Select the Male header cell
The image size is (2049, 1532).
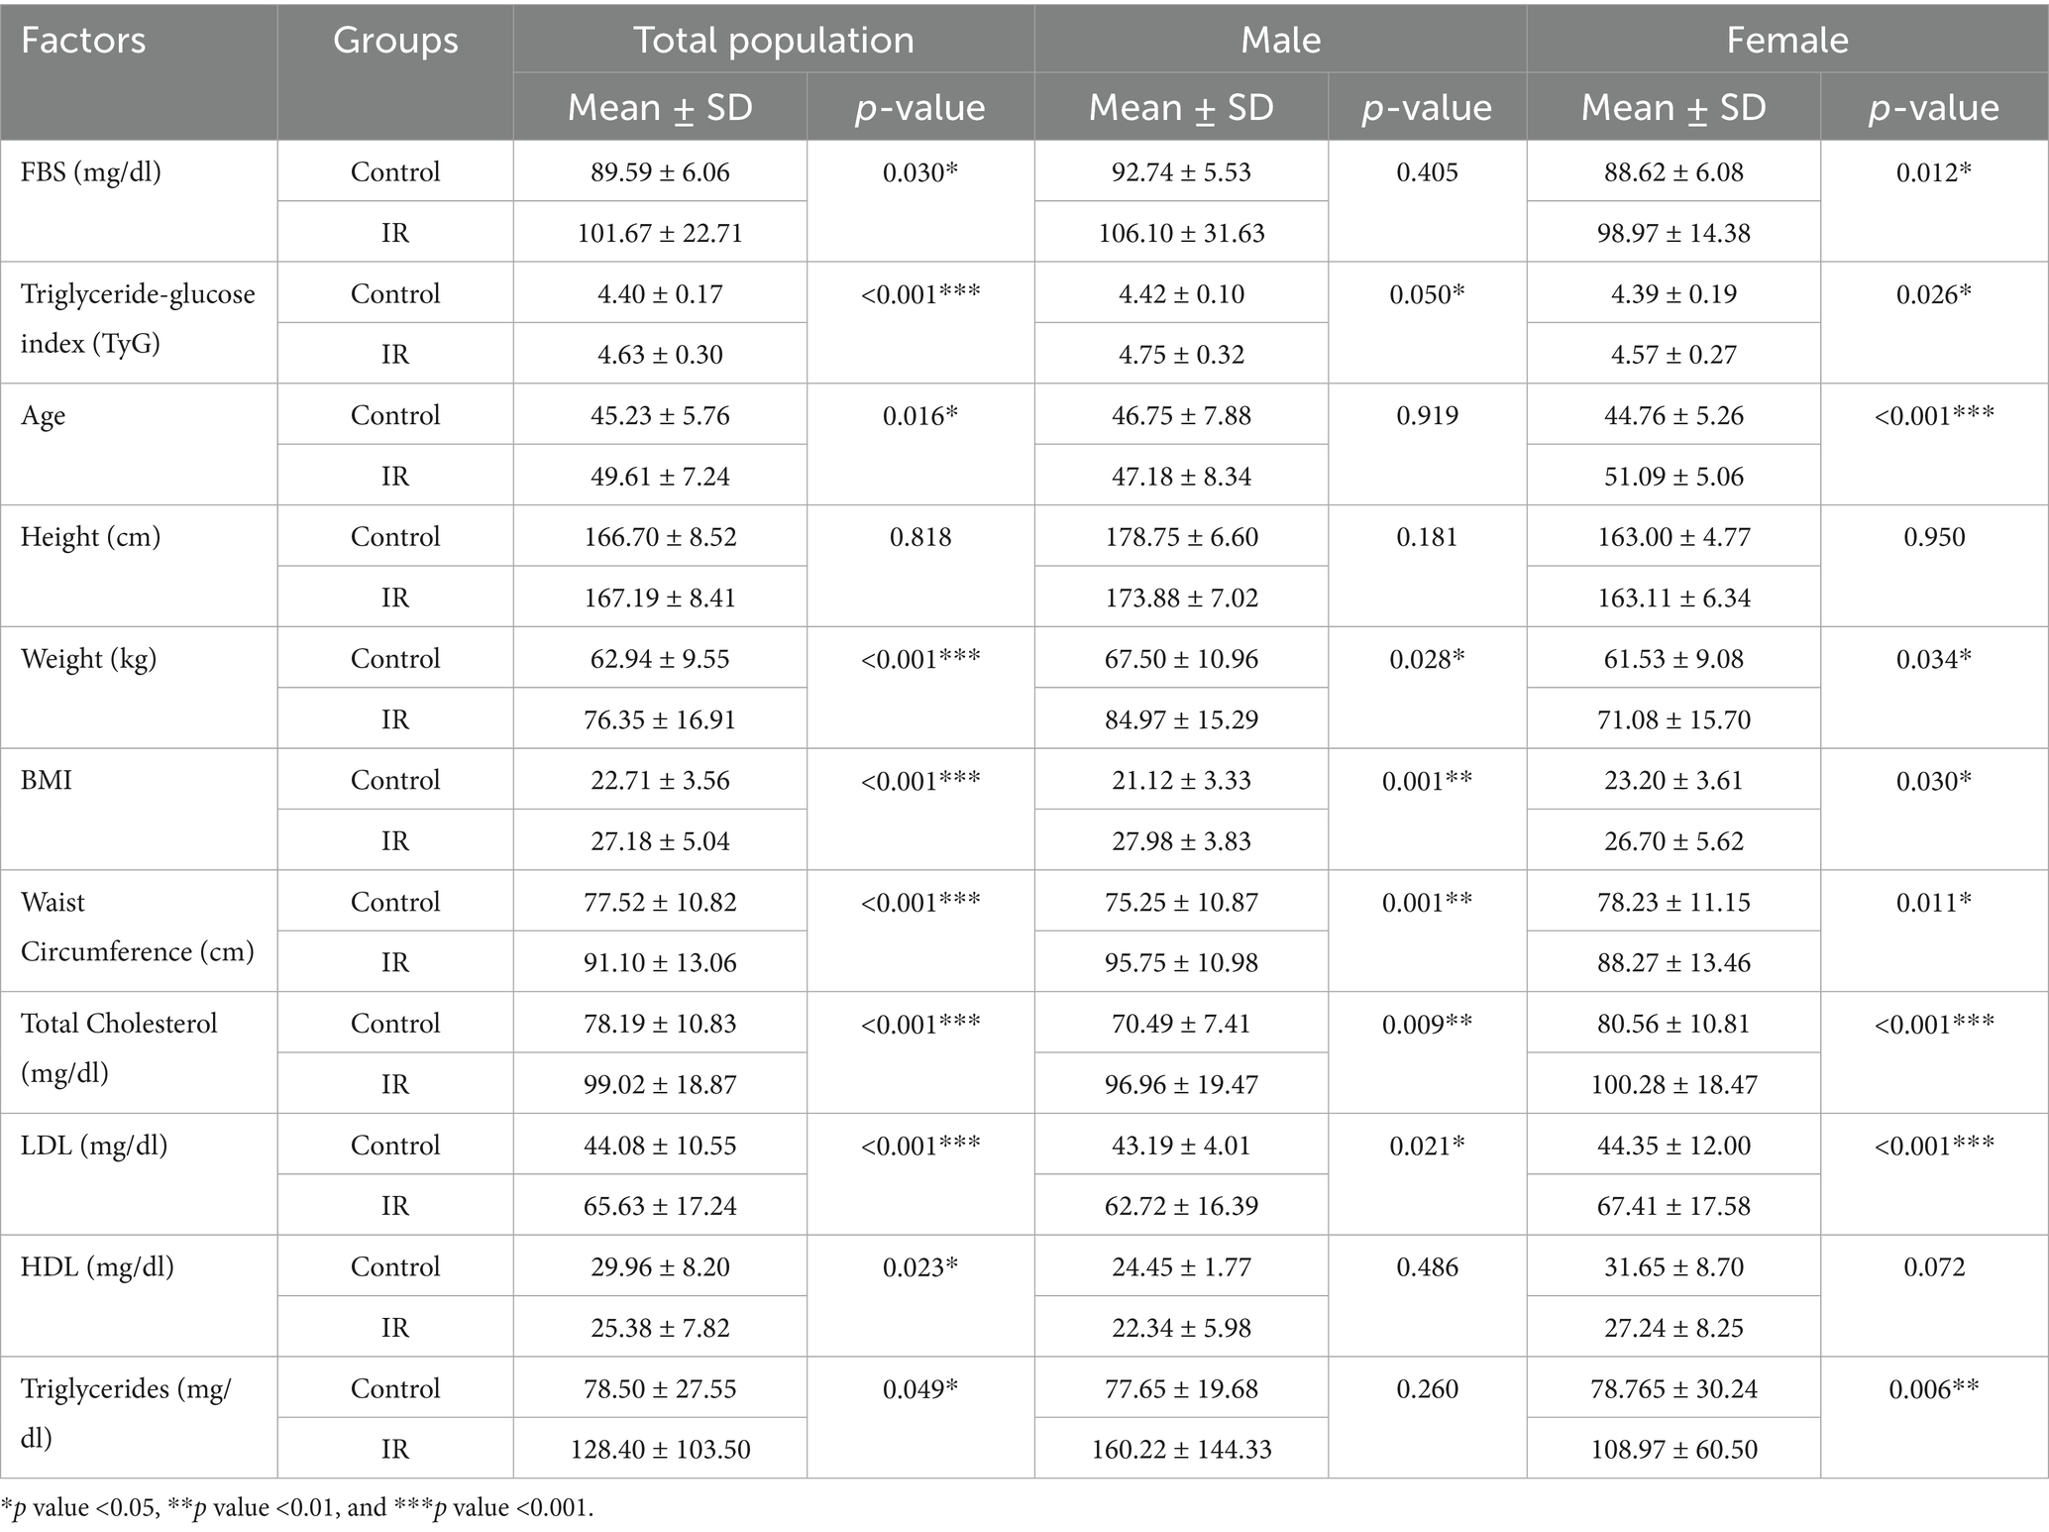1280,41
